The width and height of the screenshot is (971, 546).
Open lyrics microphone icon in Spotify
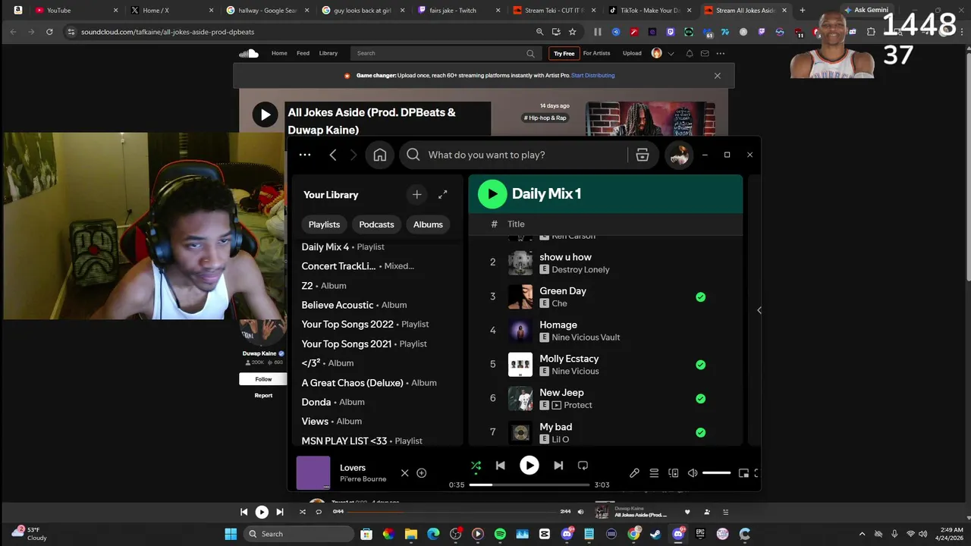click(x=634, y=473)
